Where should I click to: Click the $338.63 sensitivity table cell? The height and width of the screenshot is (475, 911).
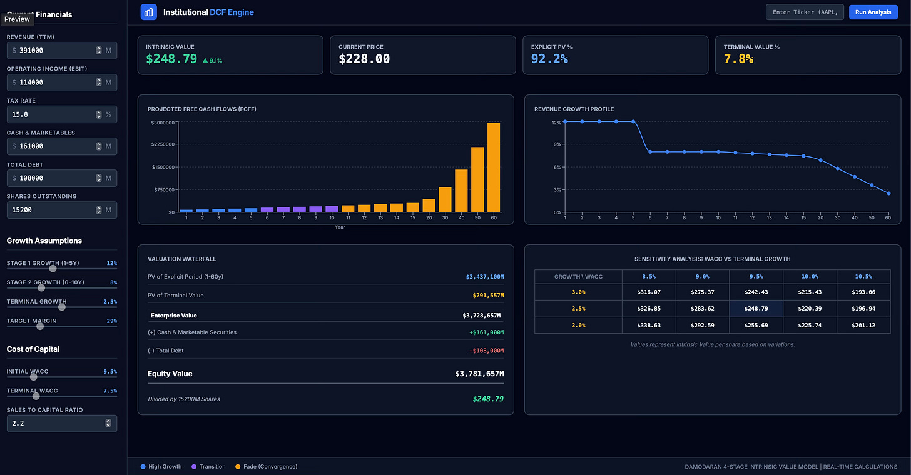click(x=649, y=325)
